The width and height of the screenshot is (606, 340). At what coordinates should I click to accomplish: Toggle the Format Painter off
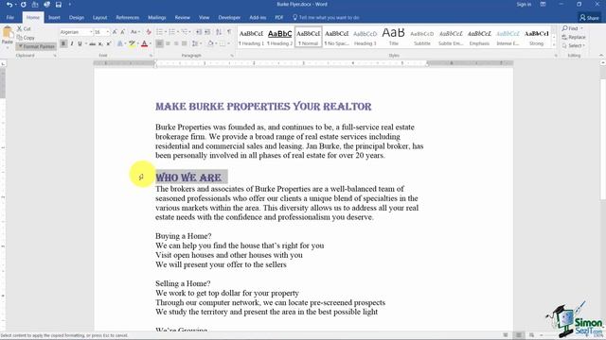tap(36, 46)
